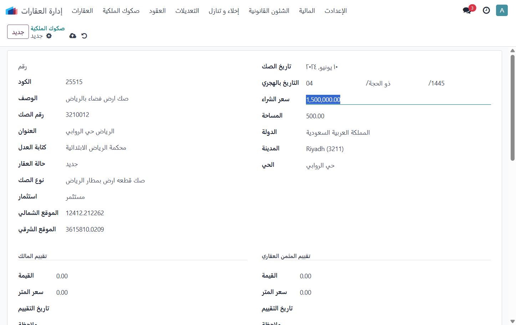Open the المالية menu
This screenshot has width=516, height=325.
(307, 11)
